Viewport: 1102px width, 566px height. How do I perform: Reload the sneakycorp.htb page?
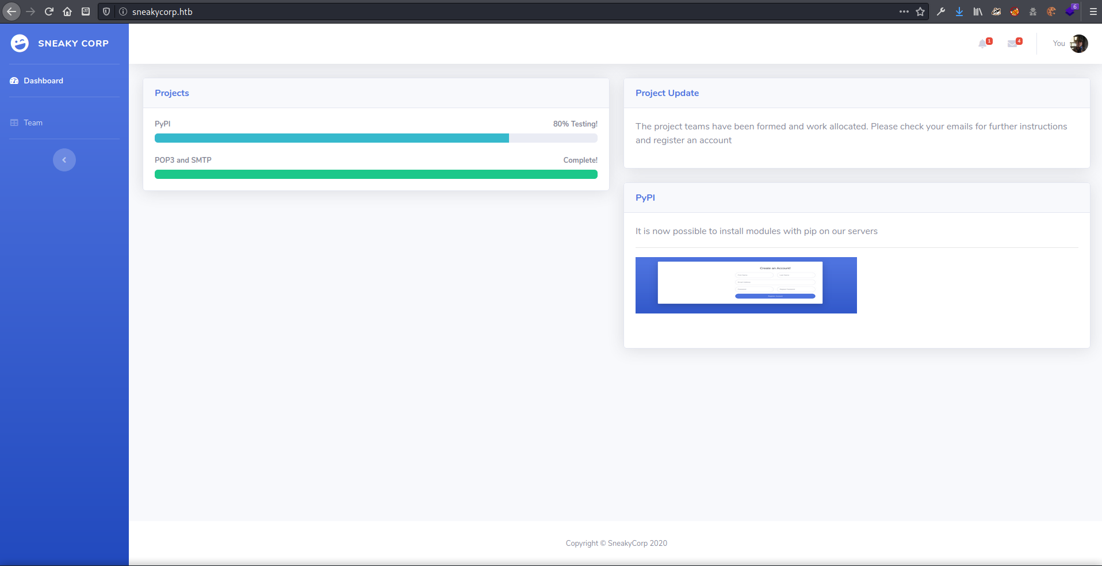(x=49, y=12)
